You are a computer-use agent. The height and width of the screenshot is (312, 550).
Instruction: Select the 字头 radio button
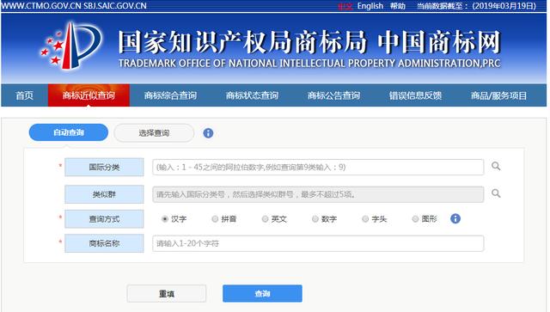365,219
